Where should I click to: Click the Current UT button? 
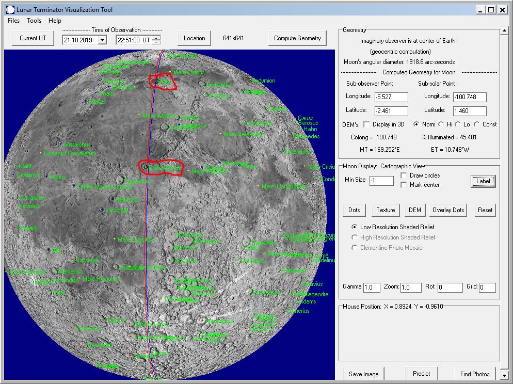tap(33, 38)
